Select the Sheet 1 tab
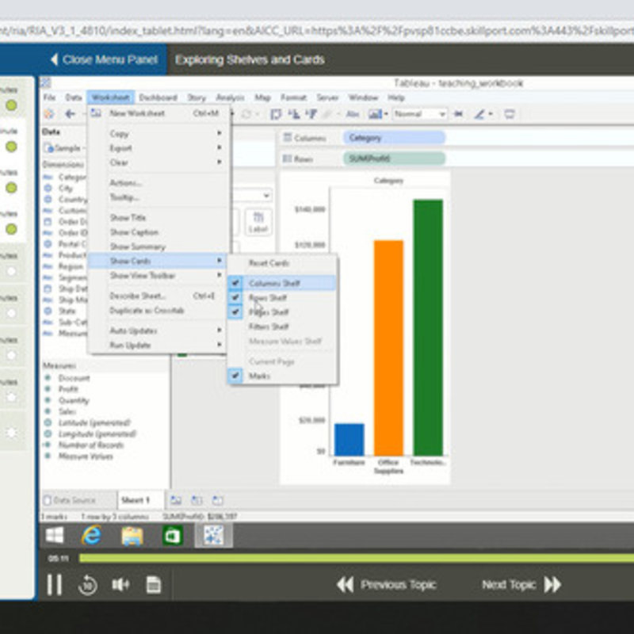The height and width of the screenshot is (634, 634). [141, 500]
